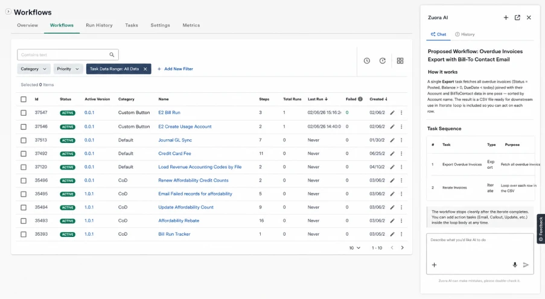Edit the Journal GL Sync workflow
Screen dimensions: 545x299
(x=392, y=140)
